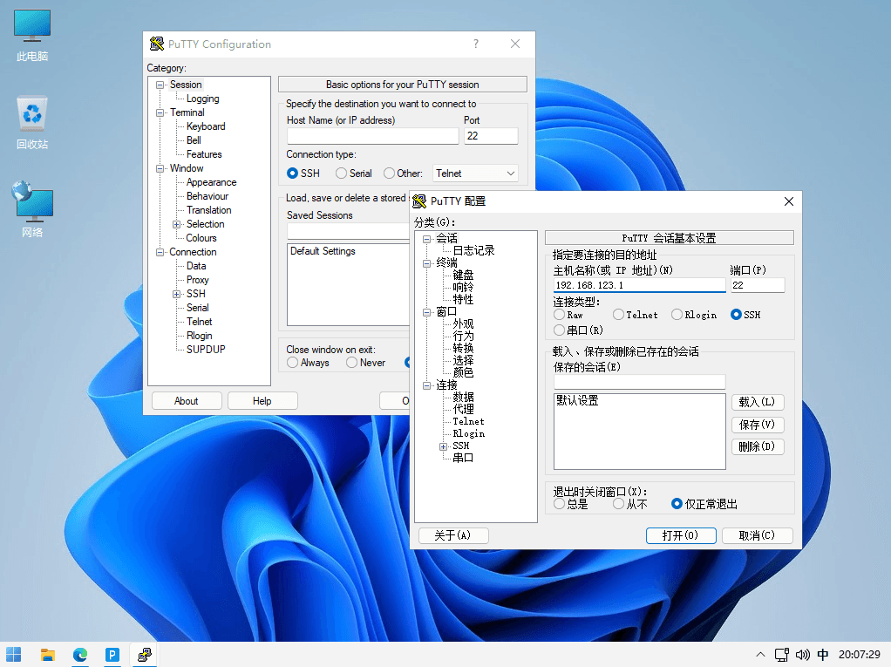The image size is (891, 667).
Task: Open the 此电脑 desktop icon
Action: 31,35
